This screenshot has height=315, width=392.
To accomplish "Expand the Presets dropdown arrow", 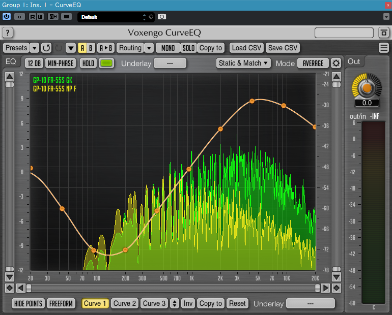I will (35, 48).
